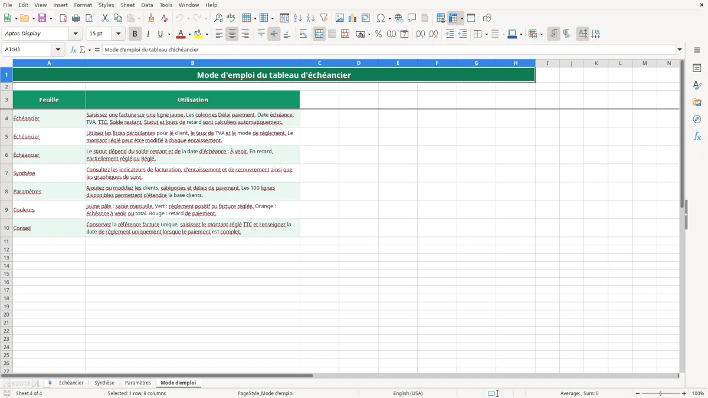Toggle underline formatting
This screenshot has width=708, height=398.
[160, 34]
